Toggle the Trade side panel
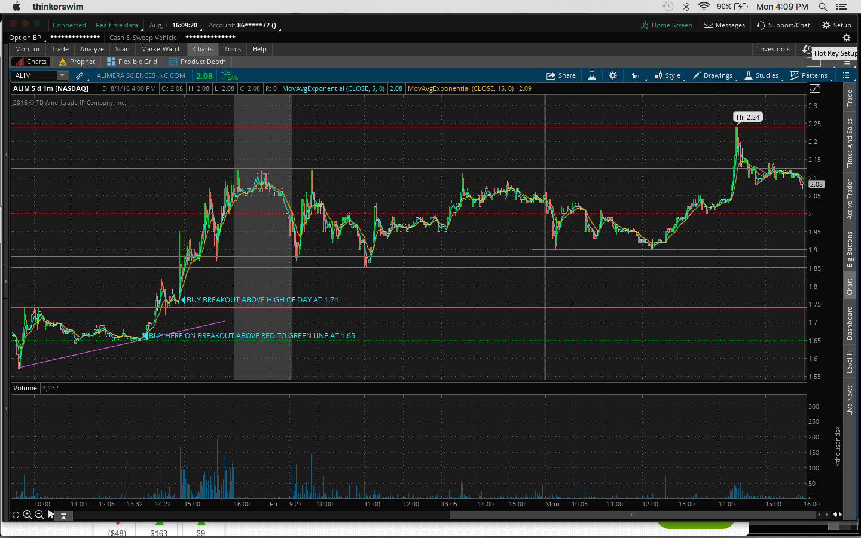 850,98
